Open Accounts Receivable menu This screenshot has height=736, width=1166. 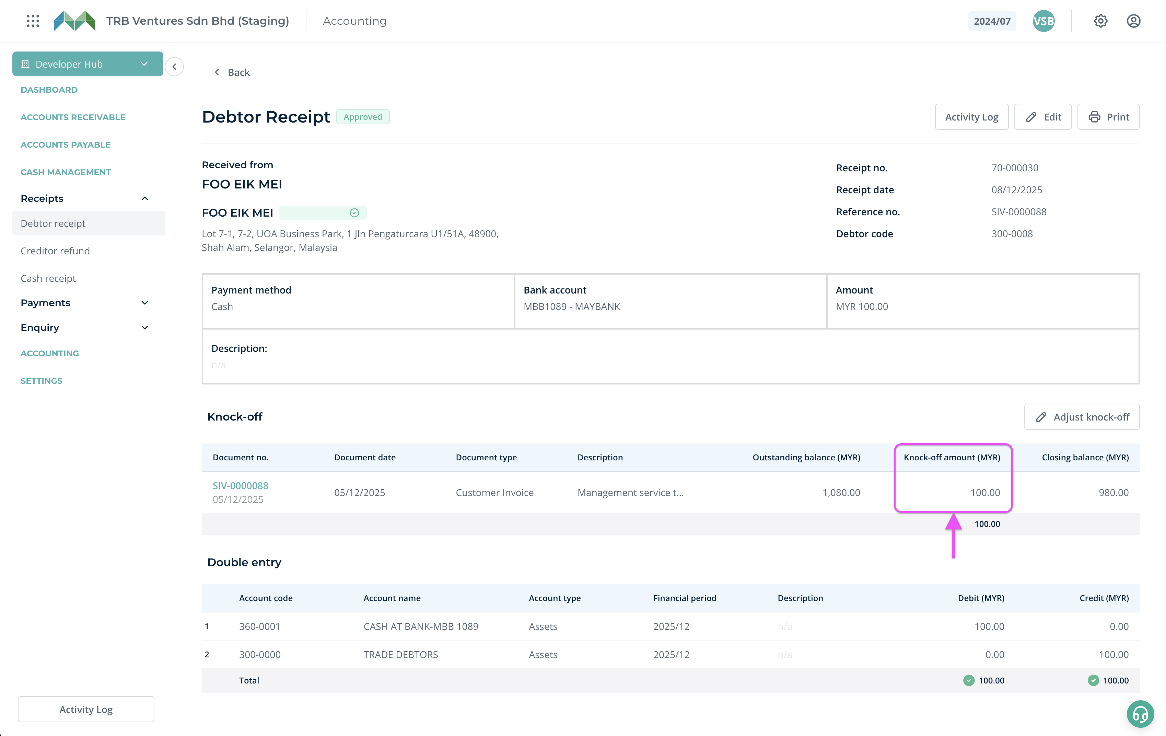73,117
